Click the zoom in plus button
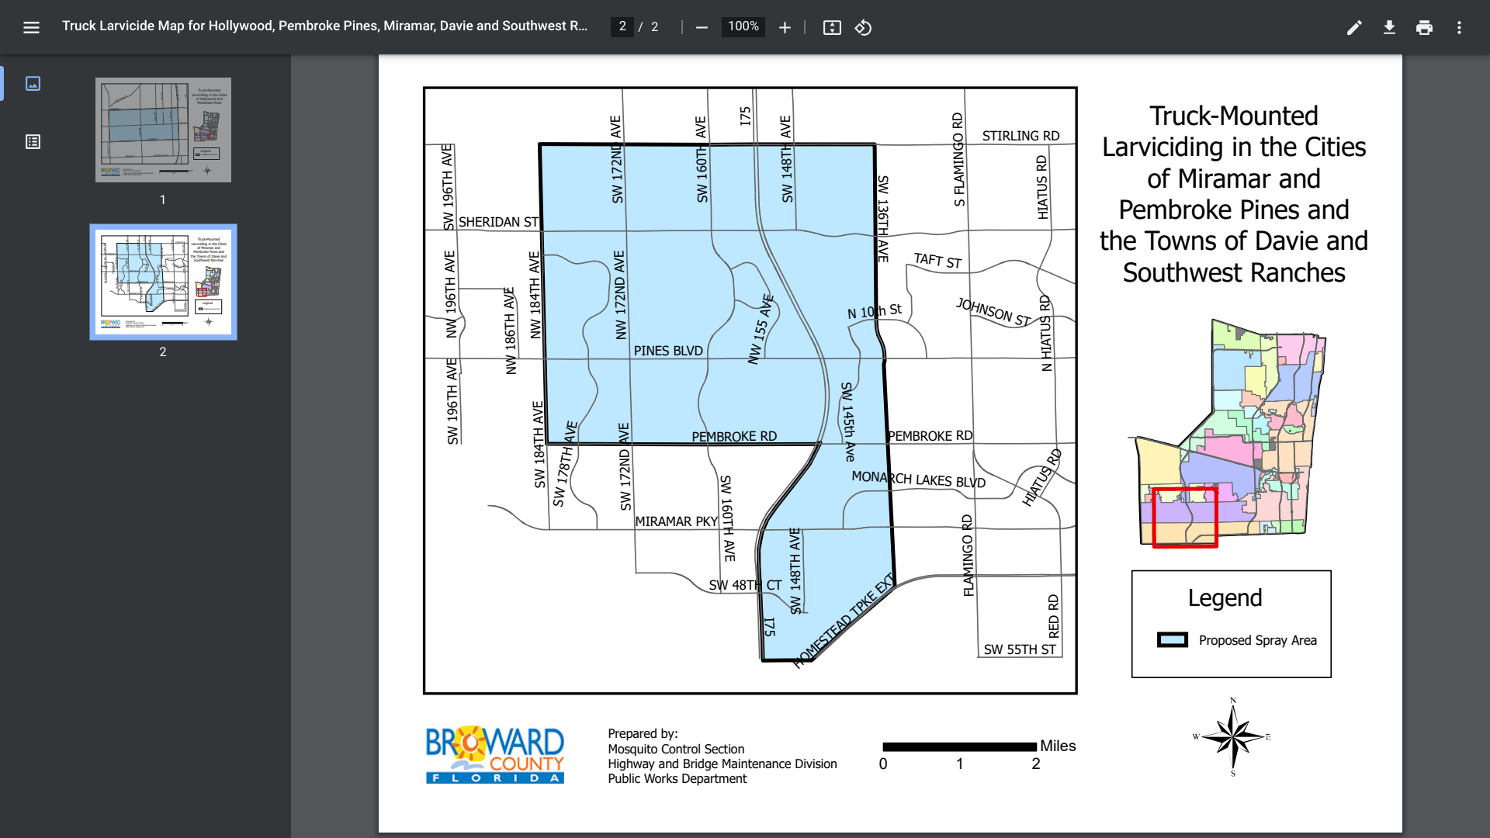 [785, 28]
